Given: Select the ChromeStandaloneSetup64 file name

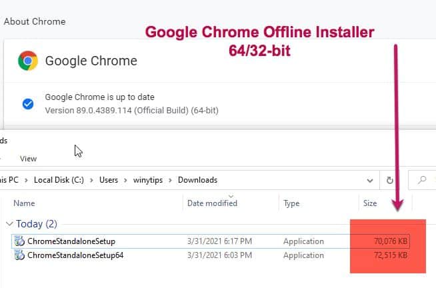Looking at the screenshot, I should 75,255.
